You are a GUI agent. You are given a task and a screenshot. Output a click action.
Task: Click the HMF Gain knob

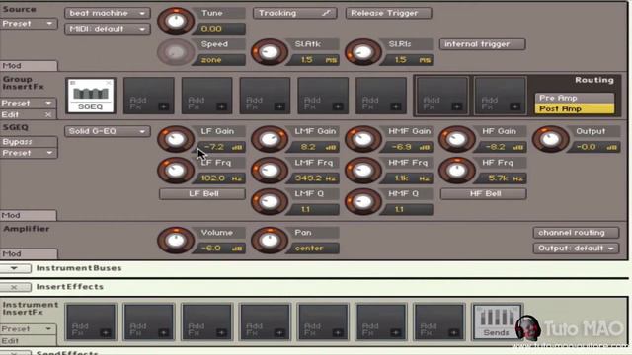(x=363, y=139)
